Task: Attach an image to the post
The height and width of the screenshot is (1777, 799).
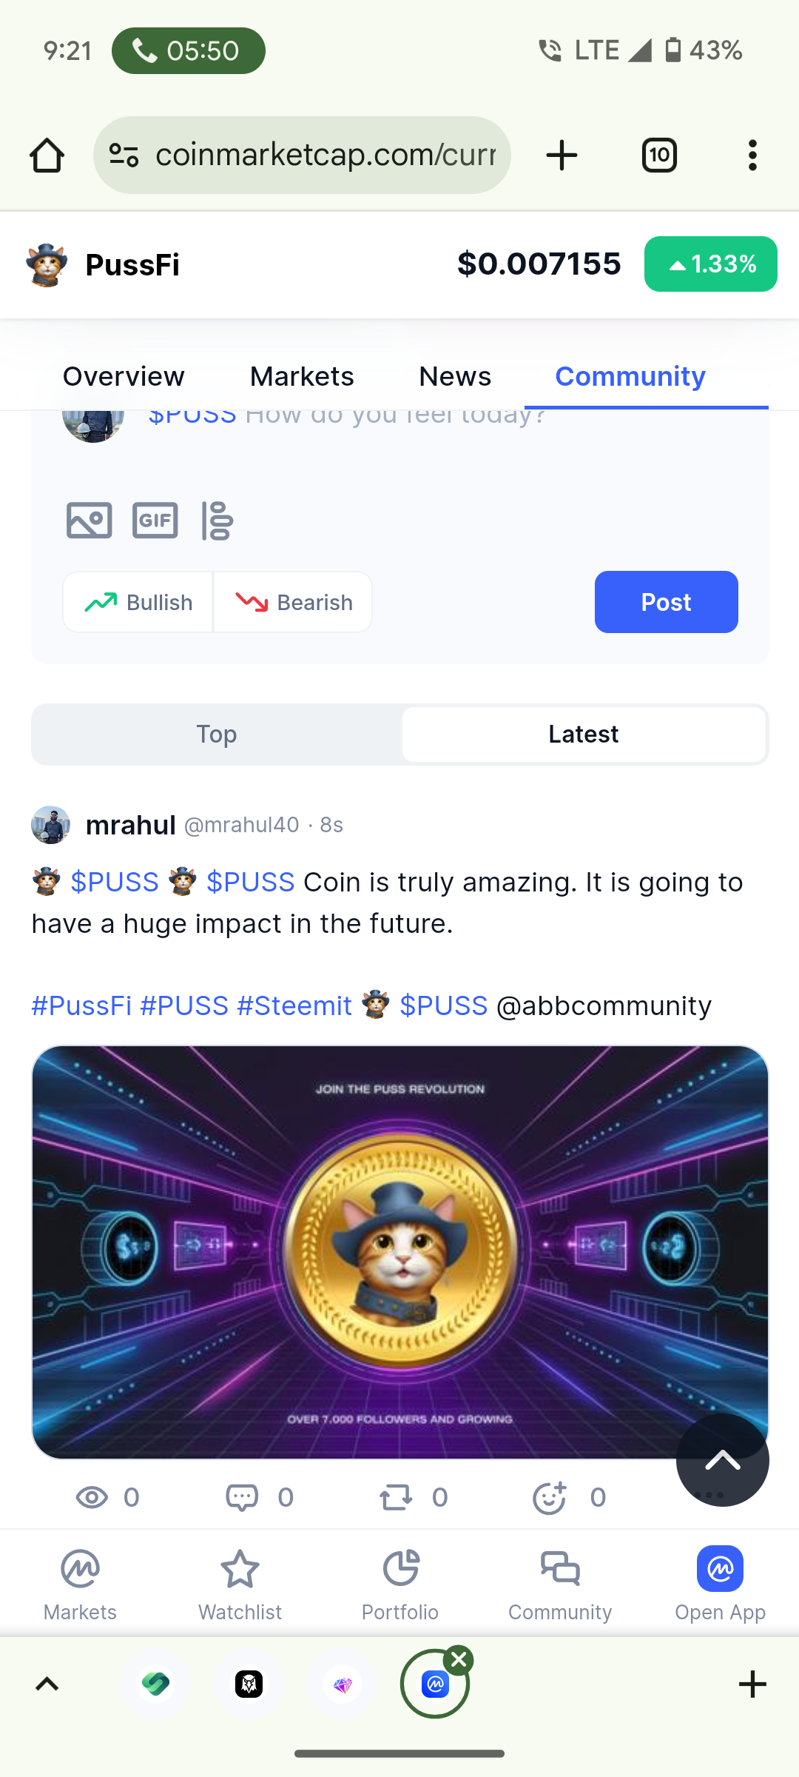Action: pos(89,521)
